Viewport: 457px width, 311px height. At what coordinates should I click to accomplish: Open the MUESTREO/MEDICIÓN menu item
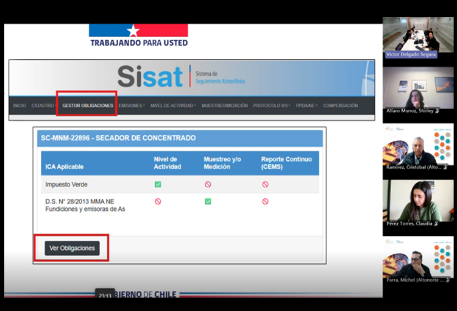click(225, 105)
